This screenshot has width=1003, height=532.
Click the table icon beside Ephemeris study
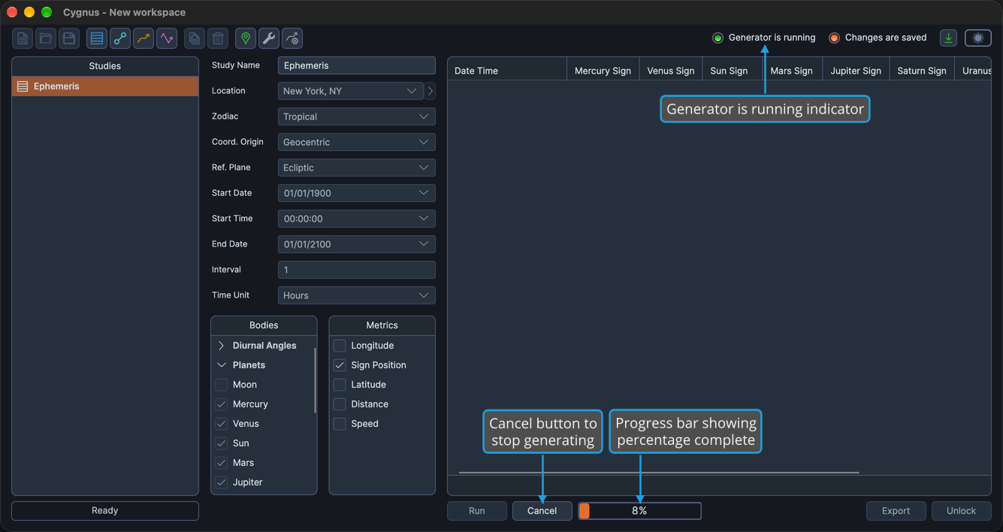pos(23,86)
